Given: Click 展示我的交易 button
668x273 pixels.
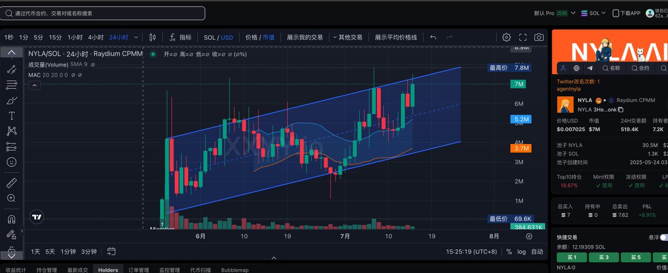Looking at the screenshot, I should (x=304, y=37).
